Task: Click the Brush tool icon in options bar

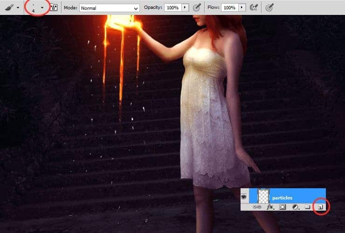Action: (9, 7)
